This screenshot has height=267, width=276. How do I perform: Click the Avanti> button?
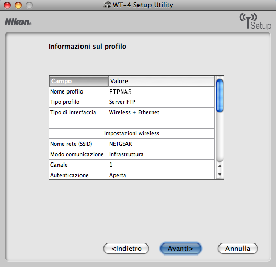point(180,248)
